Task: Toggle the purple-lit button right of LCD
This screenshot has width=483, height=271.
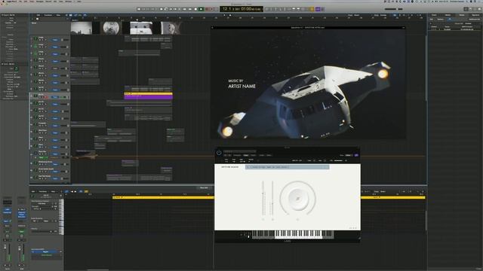Action: click(x=318, y=9)
